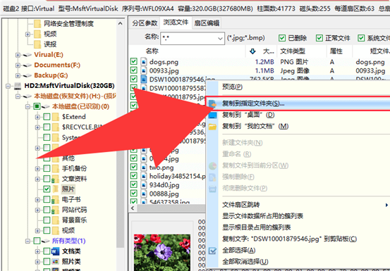Toggle the 系统文件 filter checkbox
390x271 pixels.
pyautogui.click(x=361, y=38)
